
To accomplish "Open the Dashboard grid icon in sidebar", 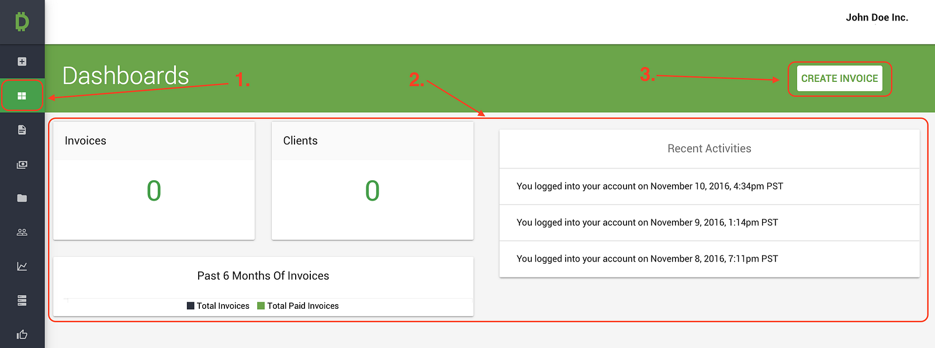I will pyautogui.click(x=22, y=96).
